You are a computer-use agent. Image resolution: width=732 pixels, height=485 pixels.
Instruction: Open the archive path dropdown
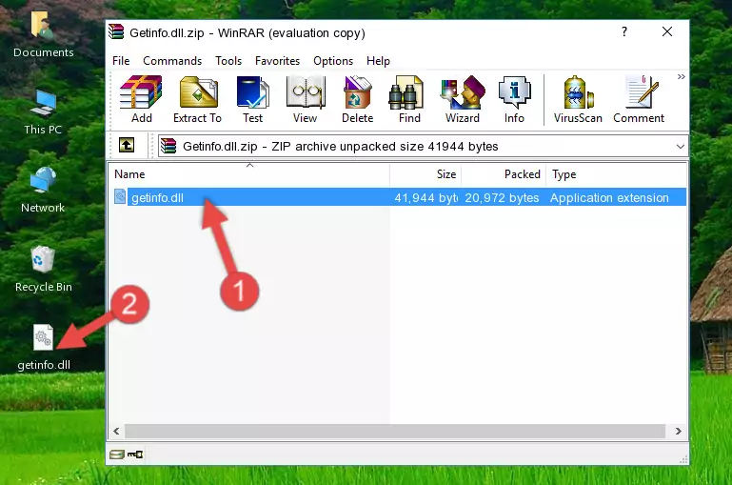(681, 146)
